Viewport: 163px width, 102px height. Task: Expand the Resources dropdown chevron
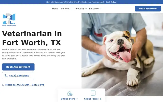(x=101, y=9)
